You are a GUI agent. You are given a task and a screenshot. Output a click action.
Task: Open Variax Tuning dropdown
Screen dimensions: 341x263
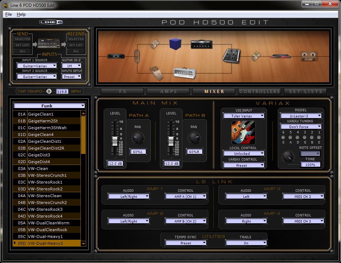(301, 127)
